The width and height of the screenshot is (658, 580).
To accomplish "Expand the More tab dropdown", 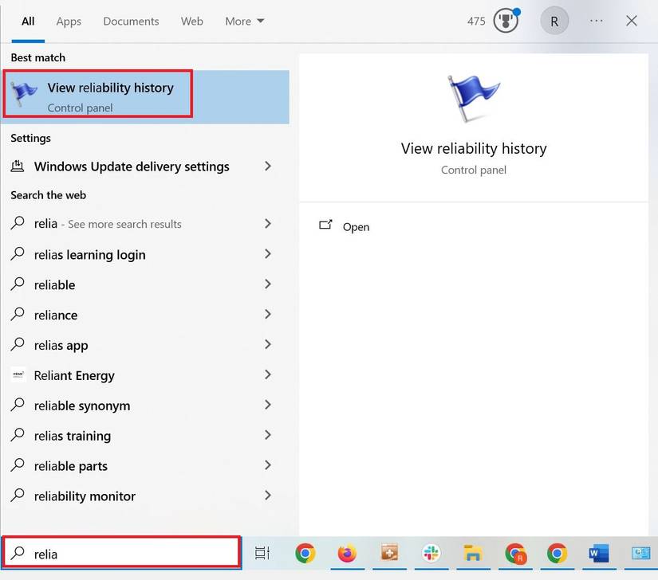I will point(244,22).
